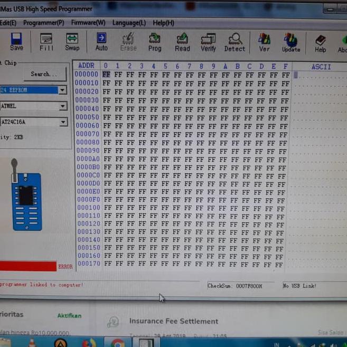Open the Chrome icon in the taskbar

pyautogui.click(x=118, y=343)
